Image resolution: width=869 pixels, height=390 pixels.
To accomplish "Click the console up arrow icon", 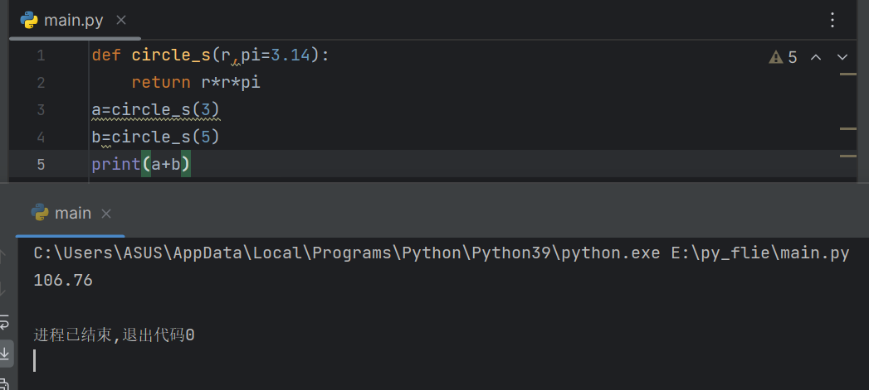I will [3, 256].
